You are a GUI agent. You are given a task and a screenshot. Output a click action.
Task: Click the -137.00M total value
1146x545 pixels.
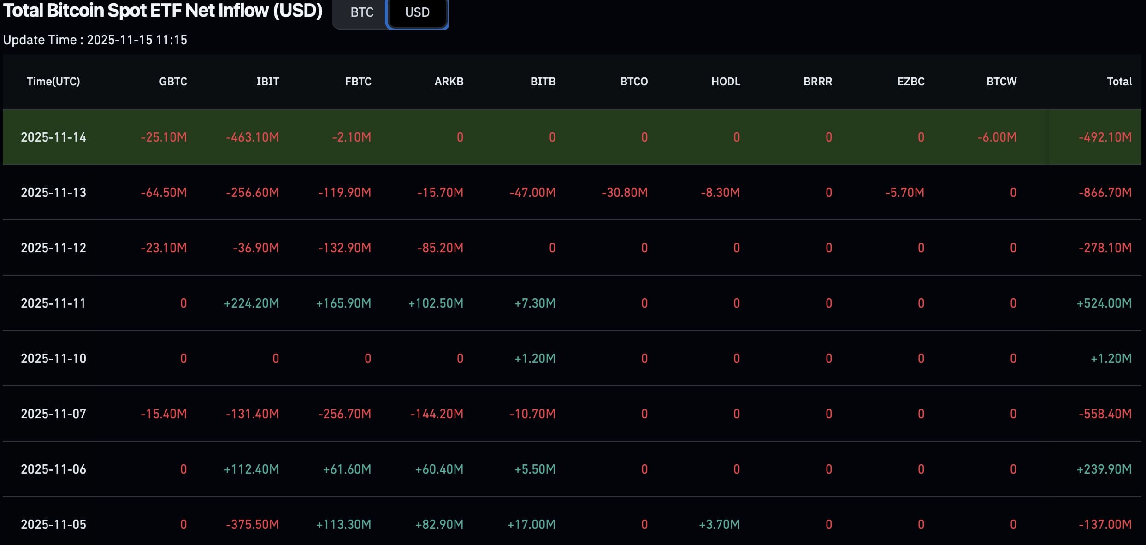pos(1105,525)
